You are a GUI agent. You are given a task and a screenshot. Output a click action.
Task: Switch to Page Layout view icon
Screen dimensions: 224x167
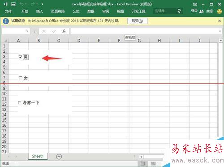pyautogui.click(x=153, y=163)
